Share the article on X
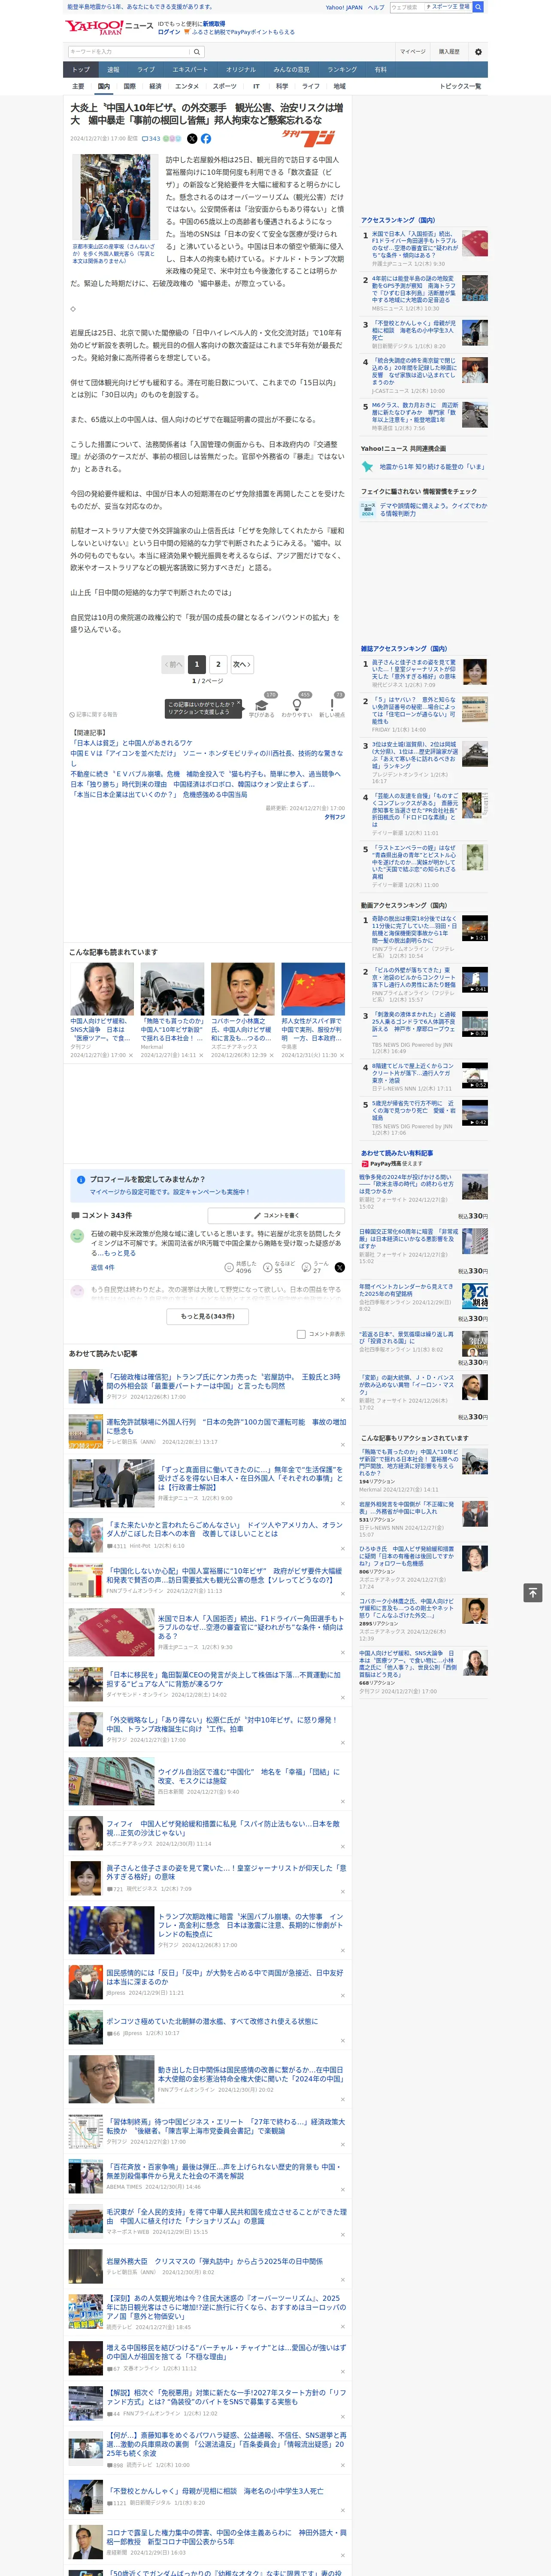This screenshot has width=551, height=2576. tap(192, 139)
